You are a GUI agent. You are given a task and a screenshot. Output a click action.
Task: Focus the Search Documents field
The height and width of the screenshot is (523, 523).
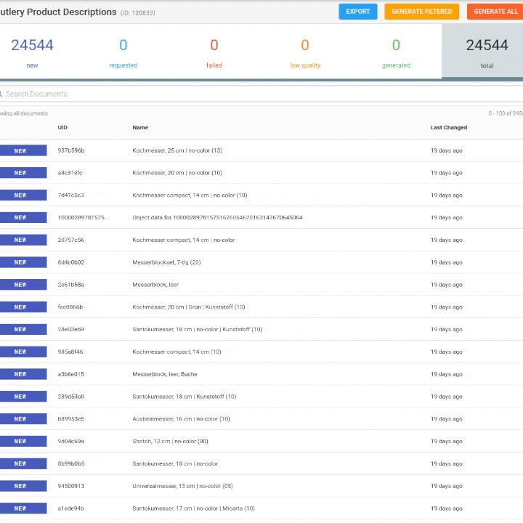point(261,94)
